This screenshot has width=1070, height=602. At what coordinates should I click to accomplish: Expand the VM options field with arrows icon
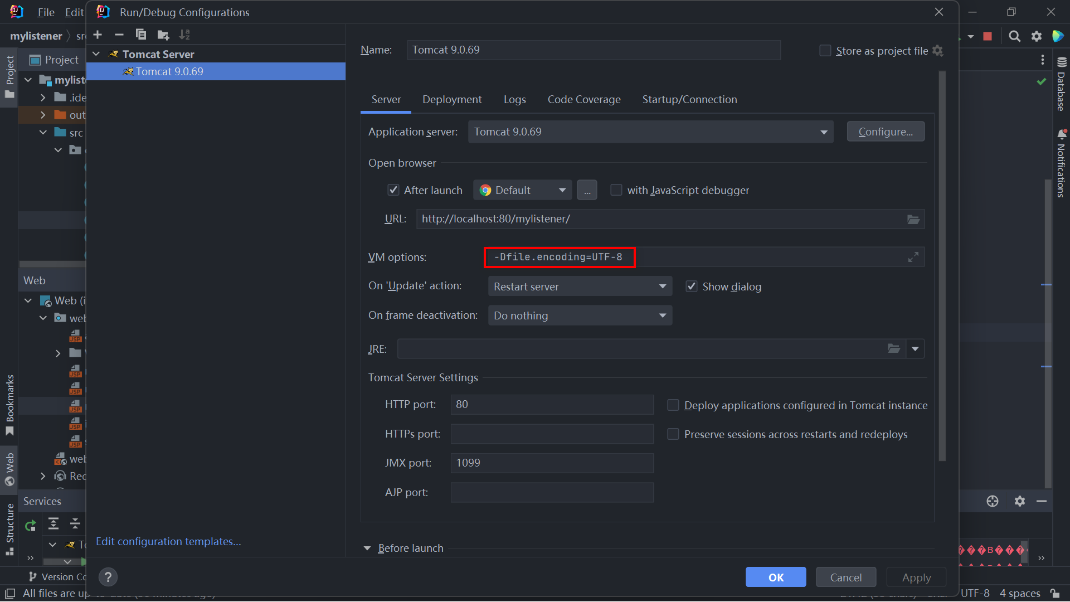[x=913, y=257]
